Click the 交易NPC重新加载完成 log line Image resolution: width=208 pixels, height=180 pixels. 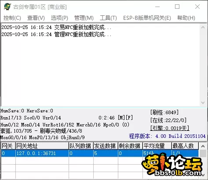56,27
